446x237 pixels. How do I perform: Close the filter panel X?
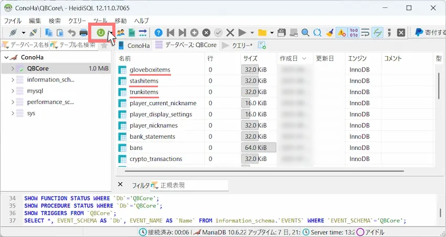pos(120,184)
